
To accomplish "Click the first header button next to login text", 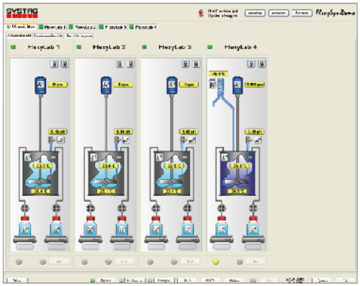I will [x=255, y=13].
